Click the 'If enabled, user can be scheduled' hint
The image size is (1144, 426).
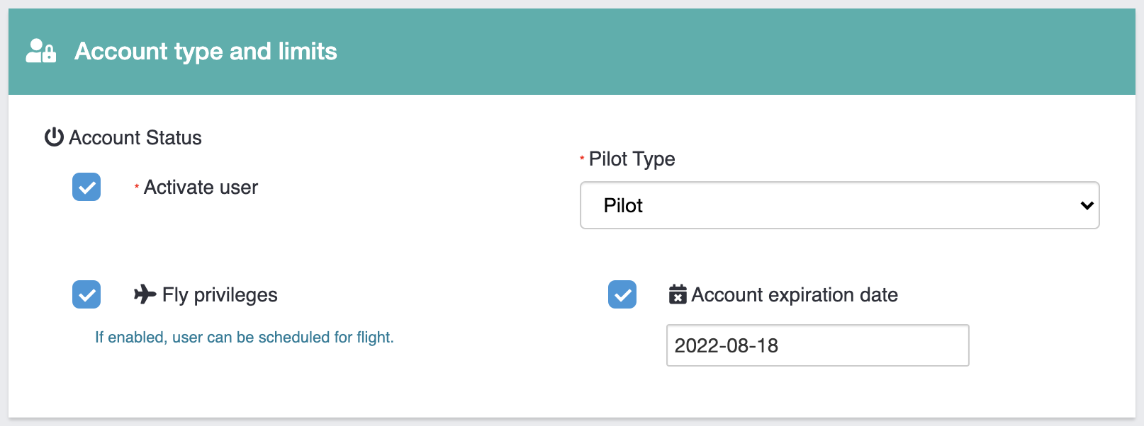(244, 338)
